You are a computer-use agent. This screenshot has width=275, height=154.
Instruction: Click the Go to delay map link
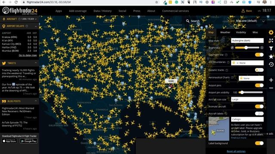pyautogui.click(x=27, y=55)
